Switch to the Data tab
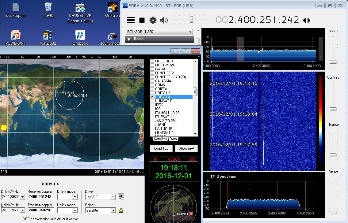Screen dimensions: 348x223 coord(173,139)
